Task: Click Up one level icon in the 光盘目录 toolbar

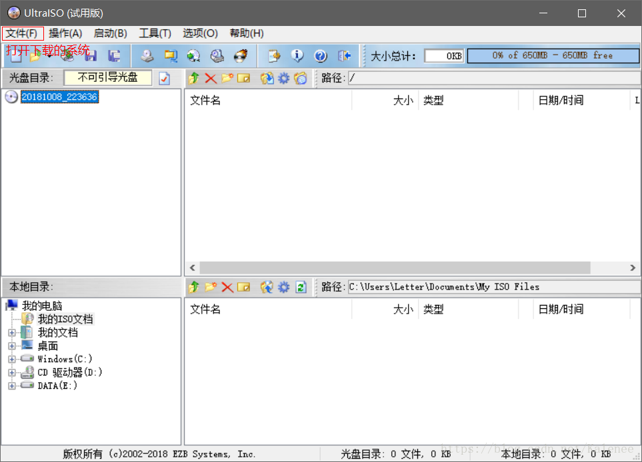Action: coord(193,78)
